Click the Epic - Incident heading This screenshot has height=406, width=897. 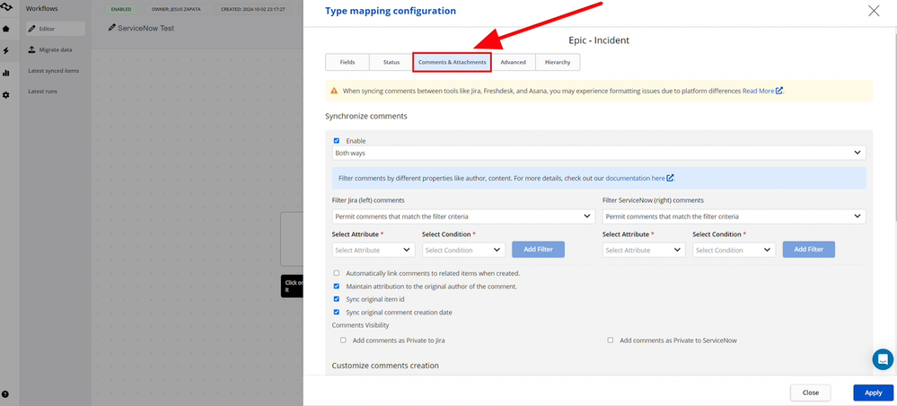(599, 40)
